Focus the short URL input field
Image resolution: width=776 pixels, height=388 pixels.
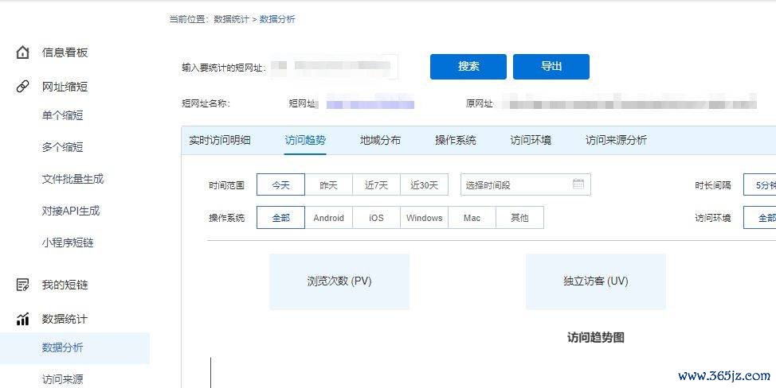[334, 67]
